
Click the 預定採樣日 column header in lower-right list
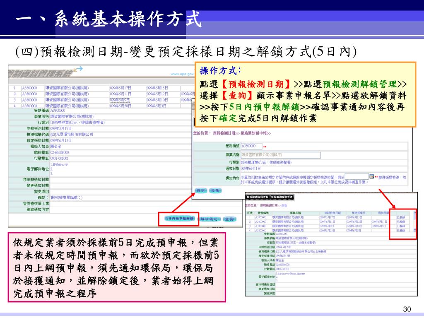(x=359, y=213)
